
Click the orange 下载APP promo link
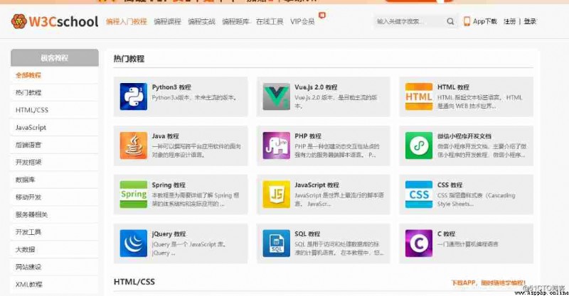point(488,283)
